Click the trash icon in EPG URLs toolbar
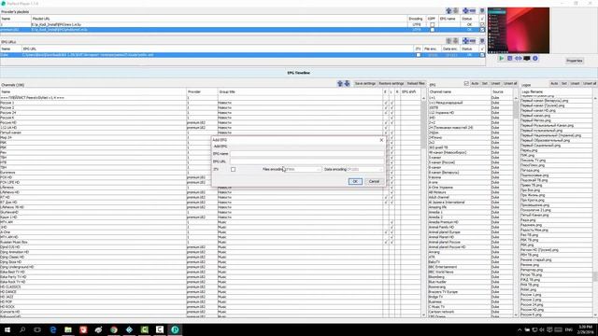This screenshot has height=336, width=598. [482, 41]
